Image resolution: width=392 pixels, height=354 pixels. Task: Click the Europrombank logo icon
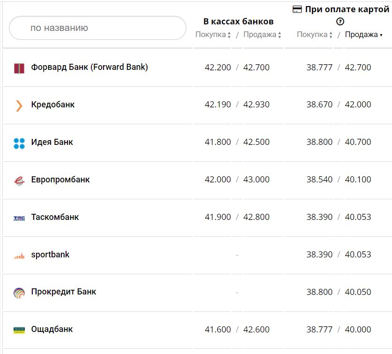19,181
